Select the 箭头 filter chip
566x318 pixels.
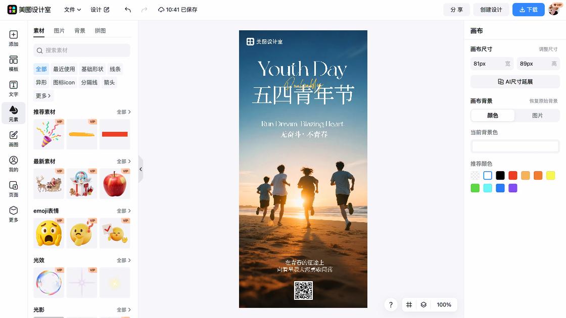[109, 82]
